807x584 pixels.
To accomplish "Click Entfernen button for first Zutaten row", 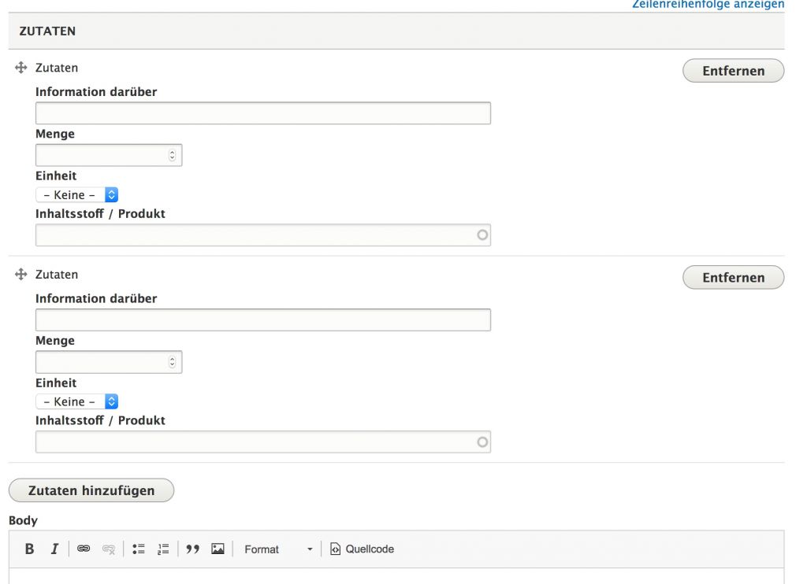I will 733,71.
